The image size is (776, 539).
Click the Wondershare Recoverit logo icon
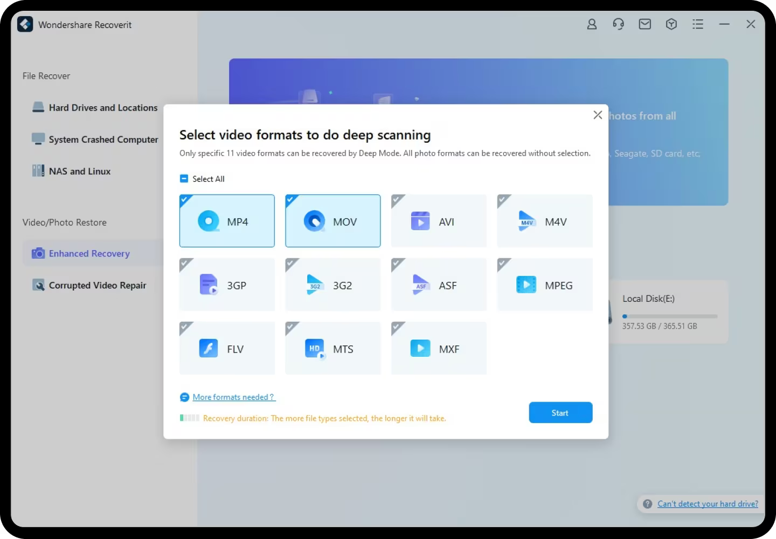(25, 25)
